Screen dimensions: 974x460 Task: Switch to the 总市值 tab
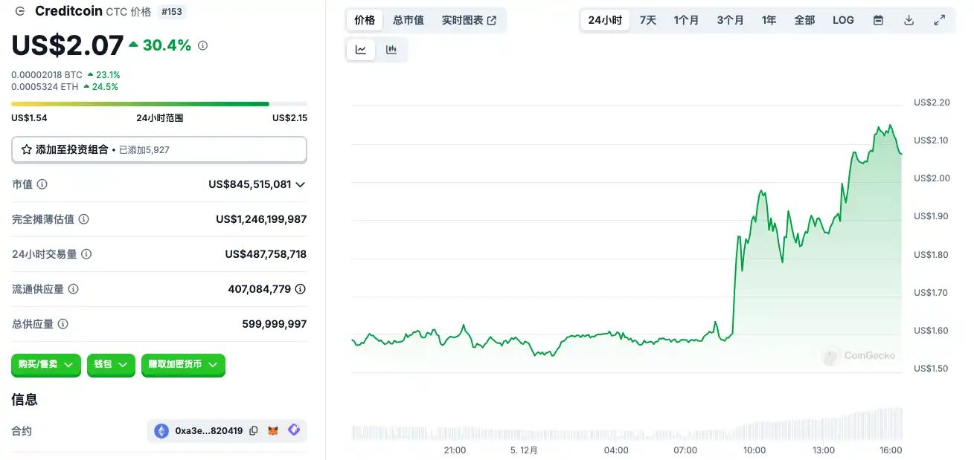[x=408, y=20]
